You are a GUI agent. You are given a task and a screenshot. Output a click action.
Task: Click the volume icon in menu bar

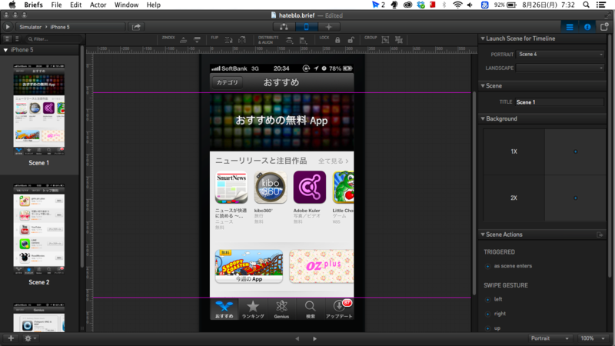[x=470, y=5]
